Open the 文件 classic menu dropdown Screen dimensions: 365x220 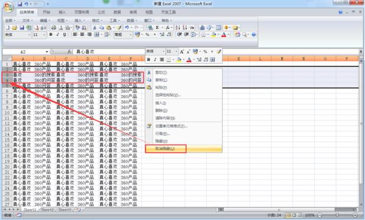[x=28, y=21]
